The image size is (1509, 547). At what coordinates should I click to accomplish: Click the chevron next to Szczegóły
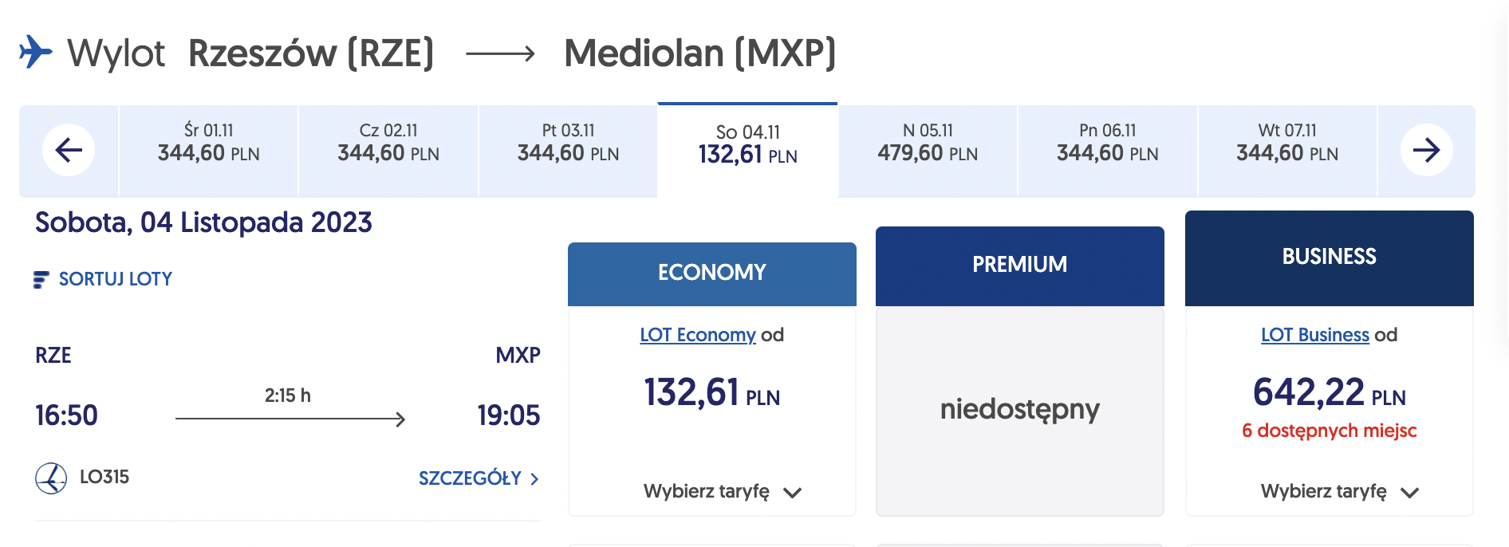[534, 479]
